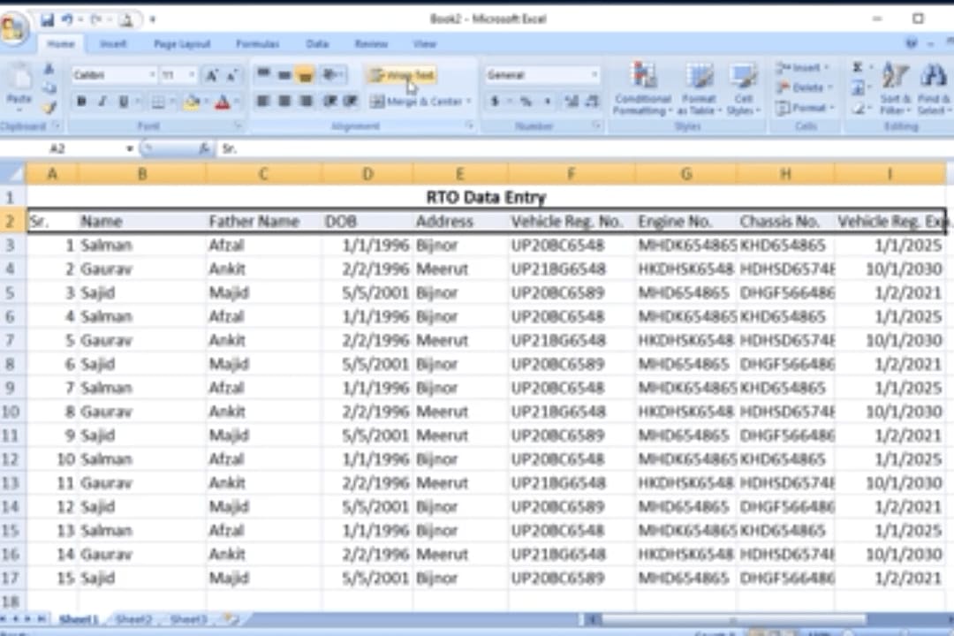This screenshot has height=636, width=954.
Task: Apply Percent Style from the Number group
Action: click(x=524, y=102)
